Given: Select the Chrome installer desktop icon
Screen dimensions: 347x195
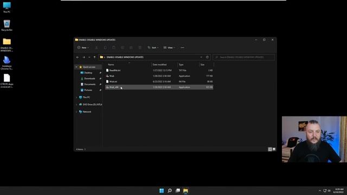Looking at the screenshot, I should (x=7, y=63).
